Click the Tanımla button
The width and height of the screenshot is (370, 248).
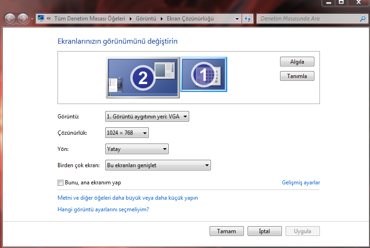coord(297,76)
